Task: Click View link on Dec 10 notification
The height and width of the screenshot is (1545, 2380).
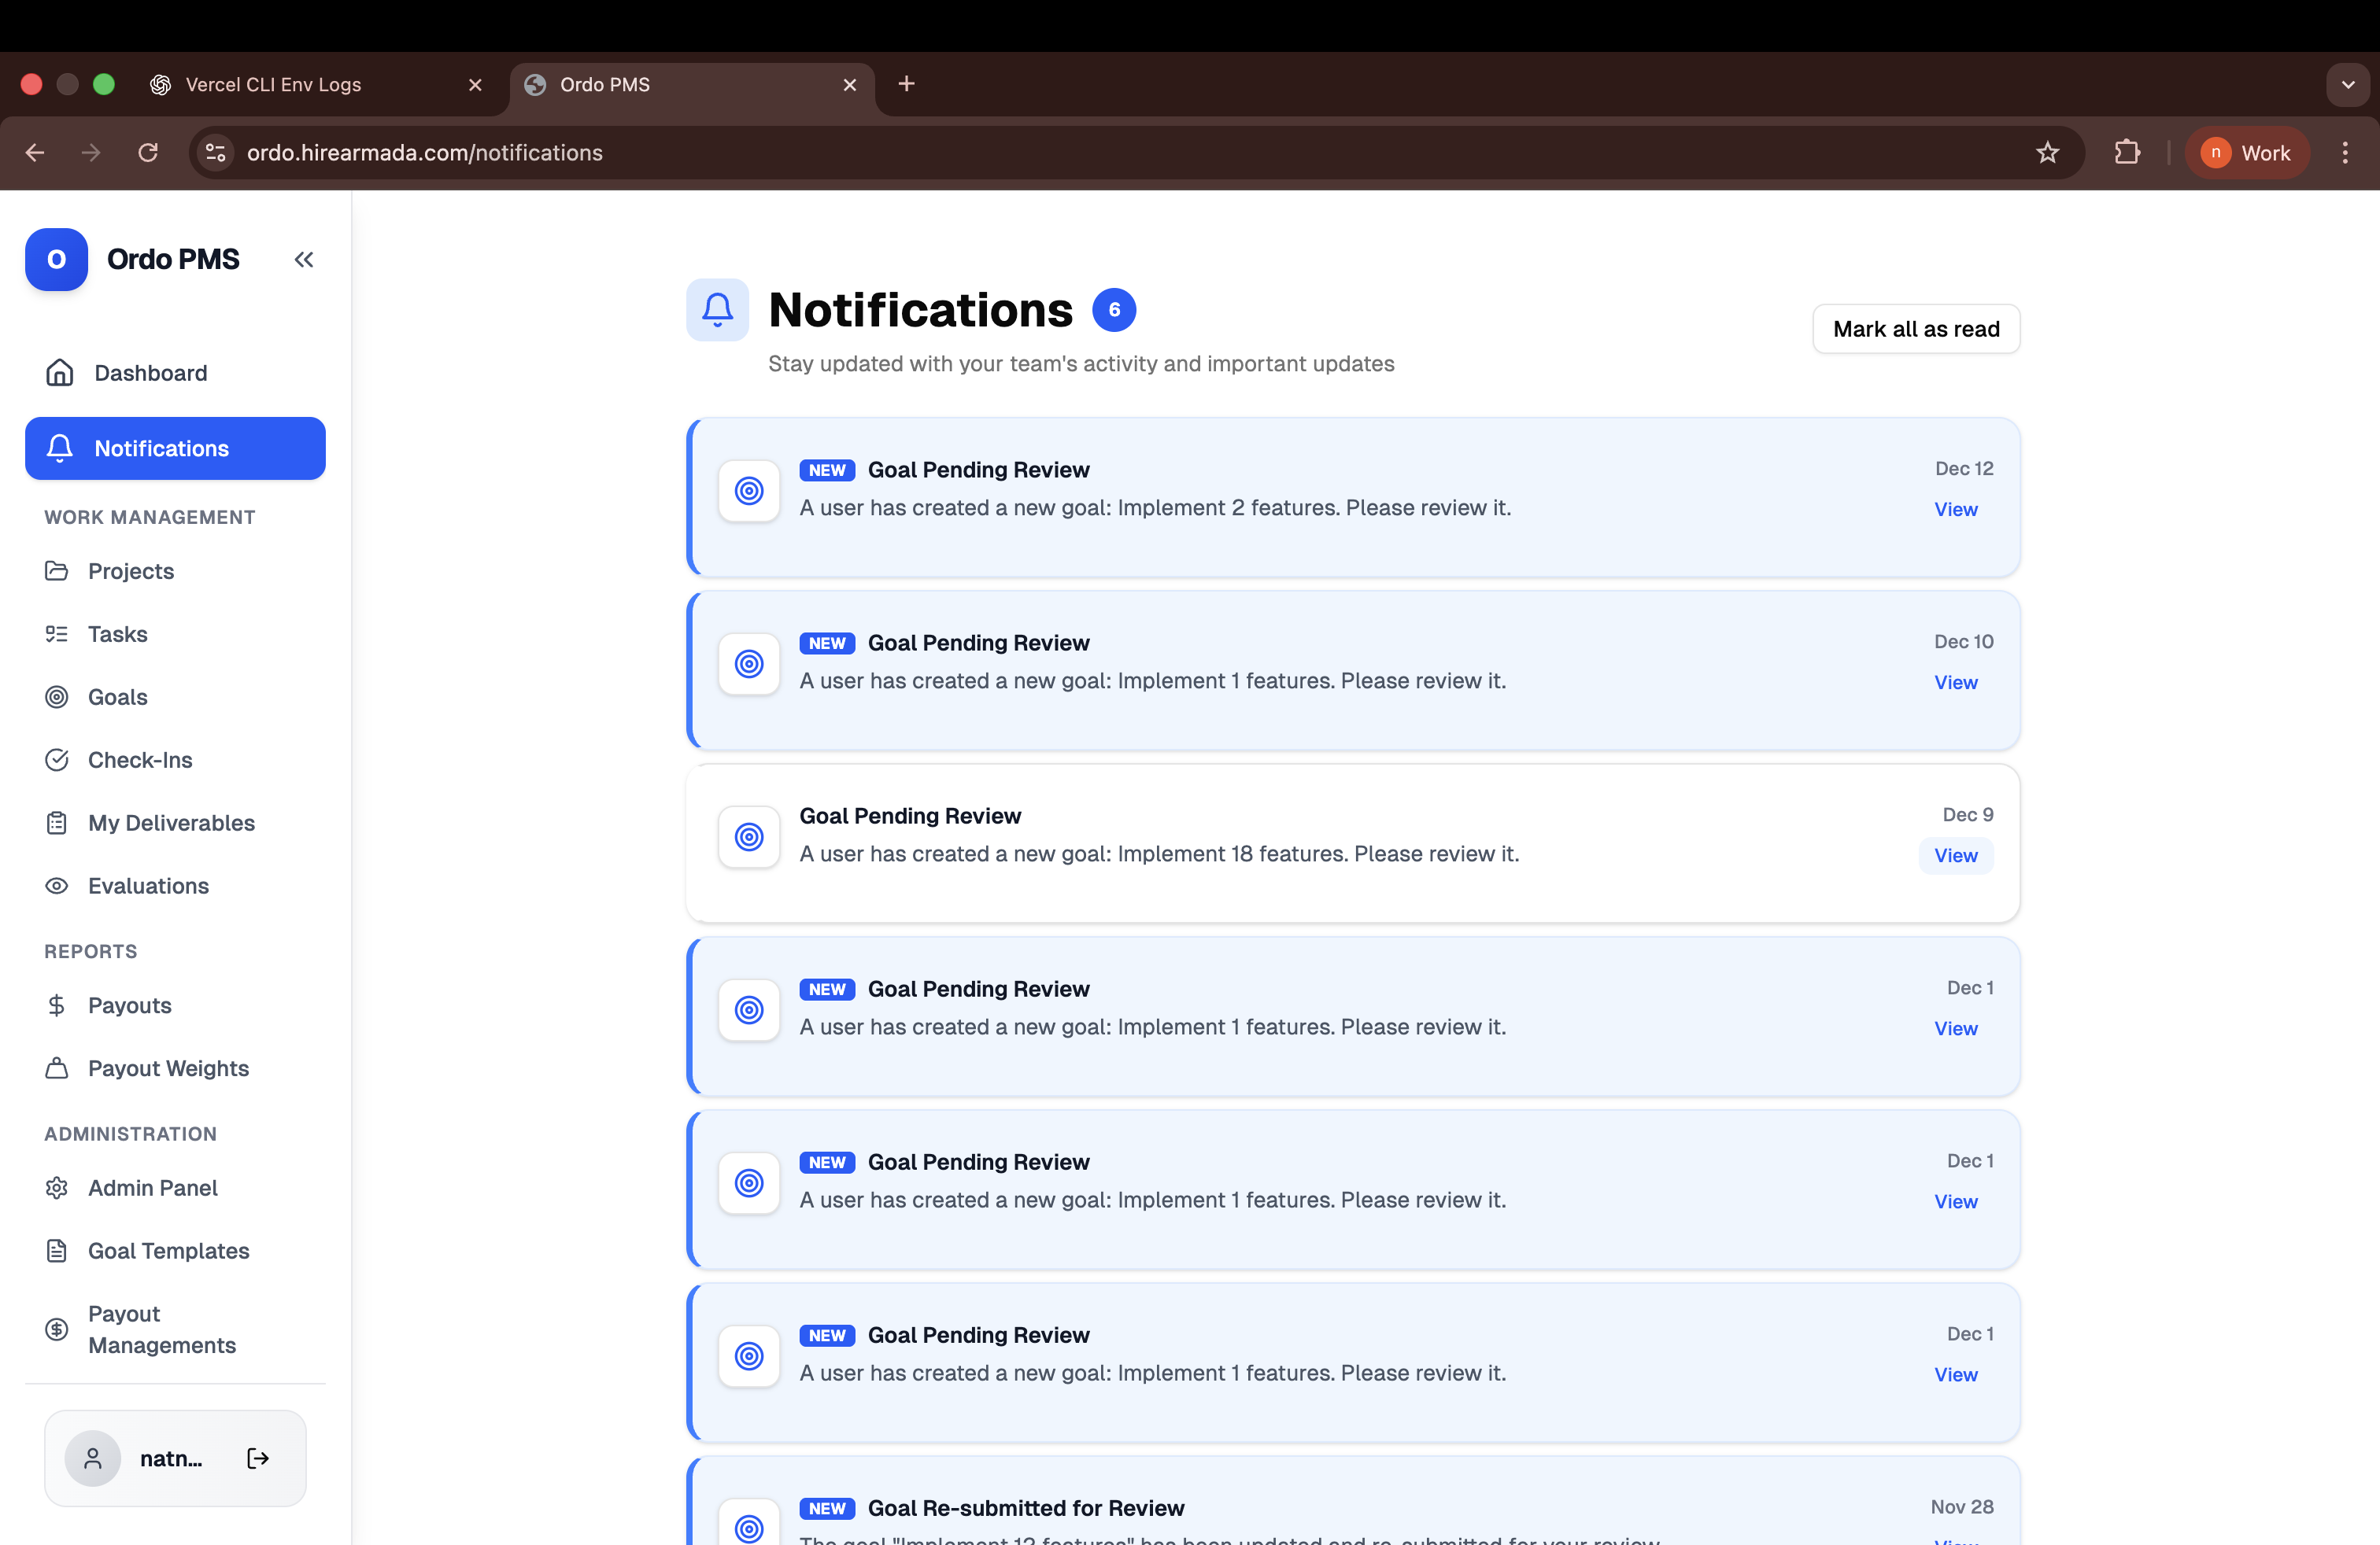Action: [x=1955, y=683]
